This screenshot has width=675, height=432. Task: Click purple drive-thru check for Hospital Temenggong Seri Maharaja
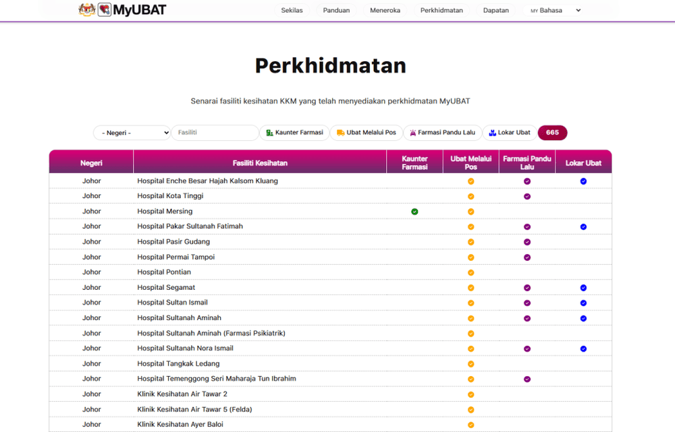(x=527, y=379)
